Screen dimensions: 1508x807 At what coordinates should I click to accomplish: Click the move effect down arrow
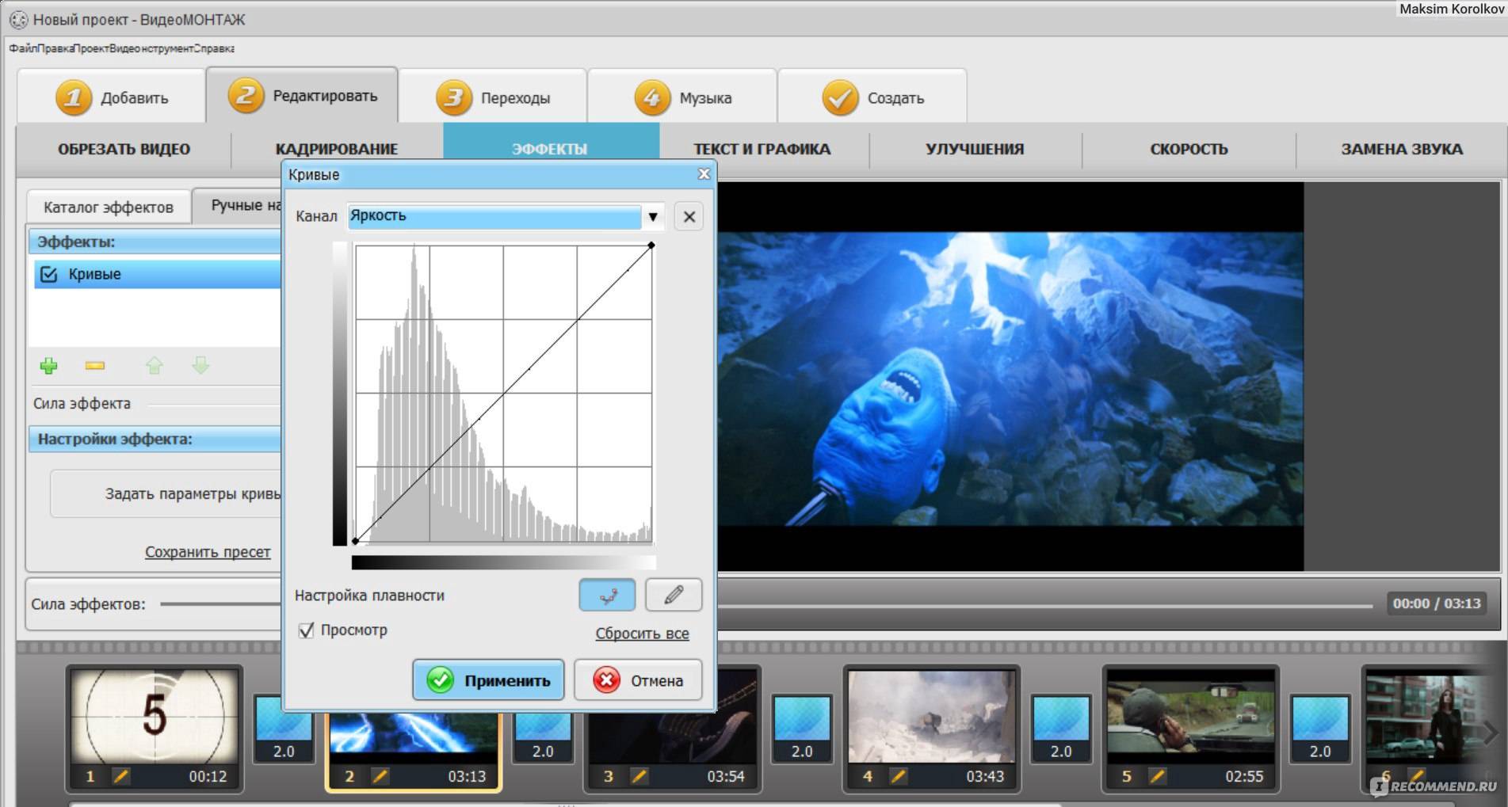point(200,365)
